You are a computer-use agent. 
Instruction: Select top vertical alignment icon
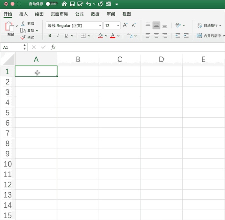tap(148, 25)
